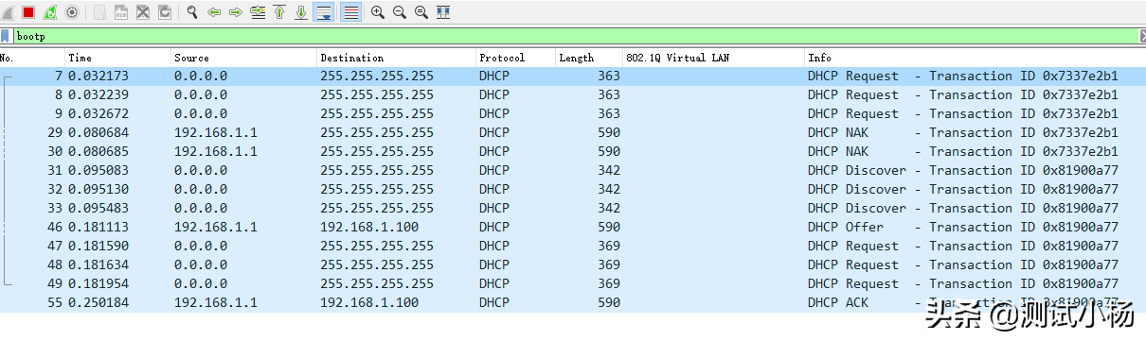Open the find packet magnifier

pyautogui.click(x=192, y=12)
